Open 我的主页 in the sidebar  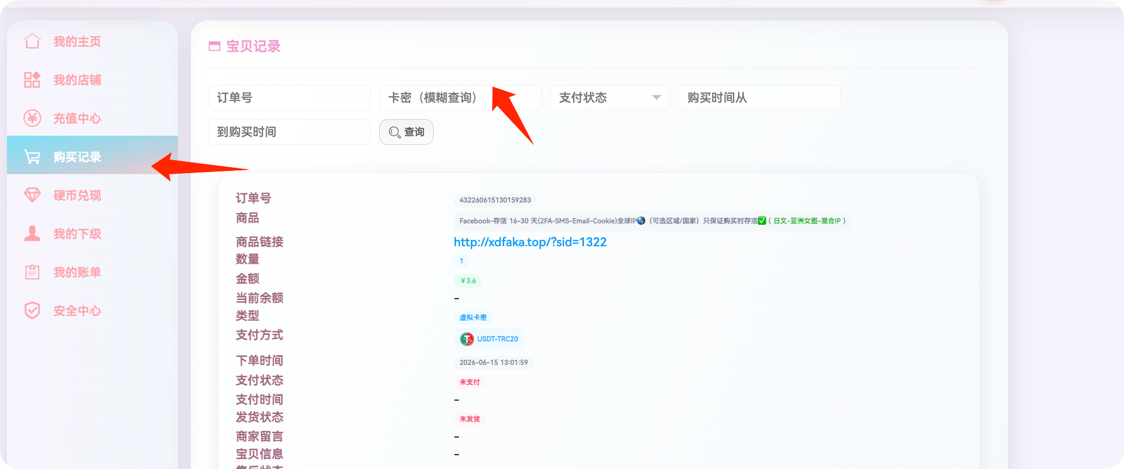coord(93,41)
